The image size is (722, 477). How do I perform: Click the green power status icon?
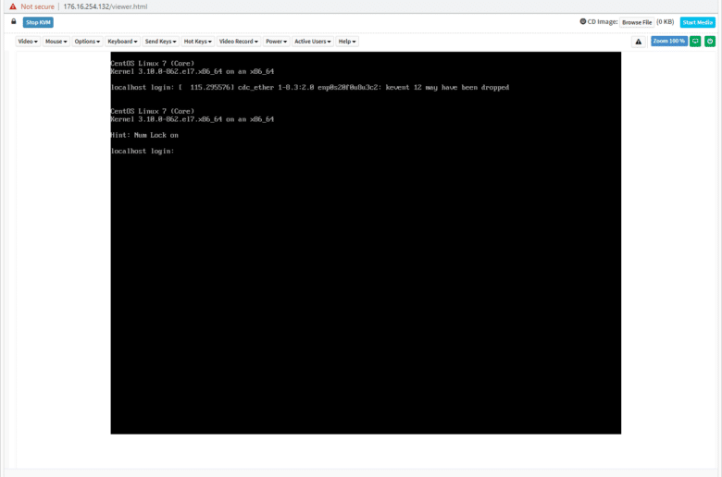coord(710,42)
